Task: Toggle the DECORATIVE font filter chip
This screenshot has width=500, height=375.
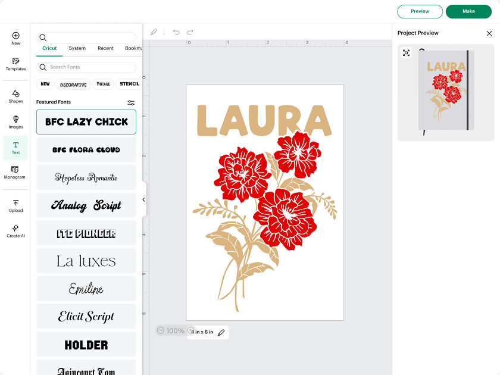Action: (x=73, y=85)
